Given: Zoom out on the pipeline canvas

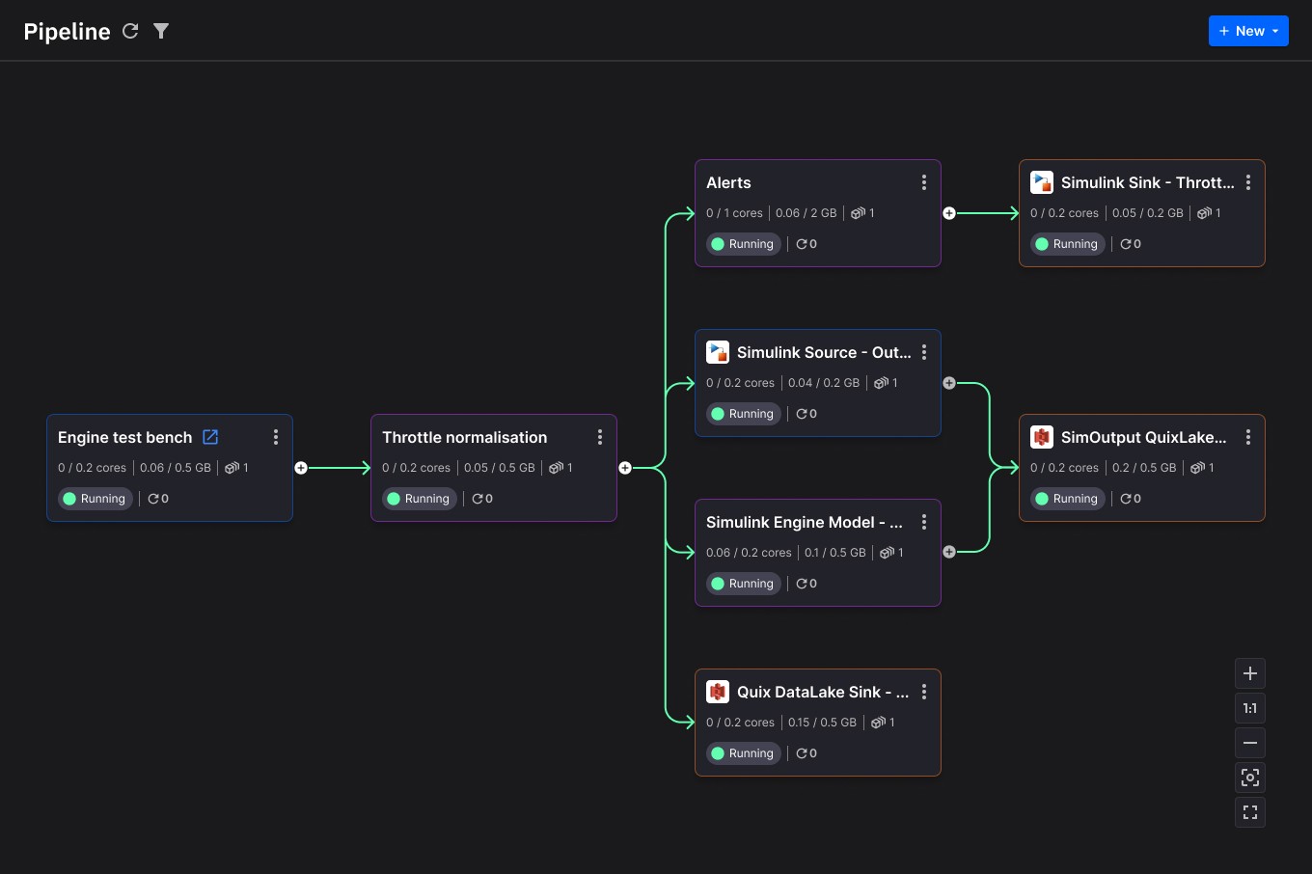Looking at the screenshot, I should (x=1250, y=743).
